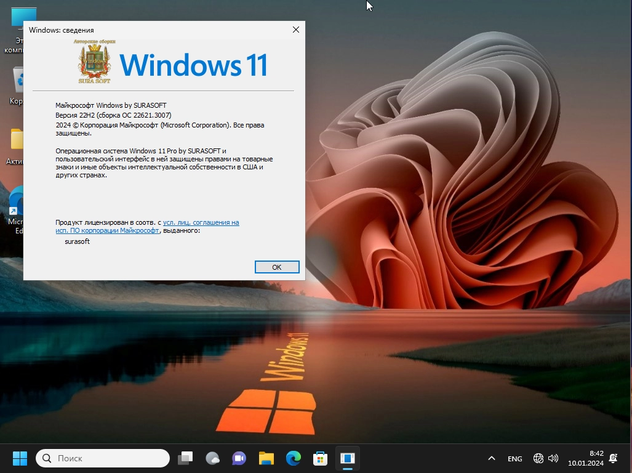Open the Windows Start menu
Image resolution: width=632 pixels, height=473 pixels.
tap(20, 458)
